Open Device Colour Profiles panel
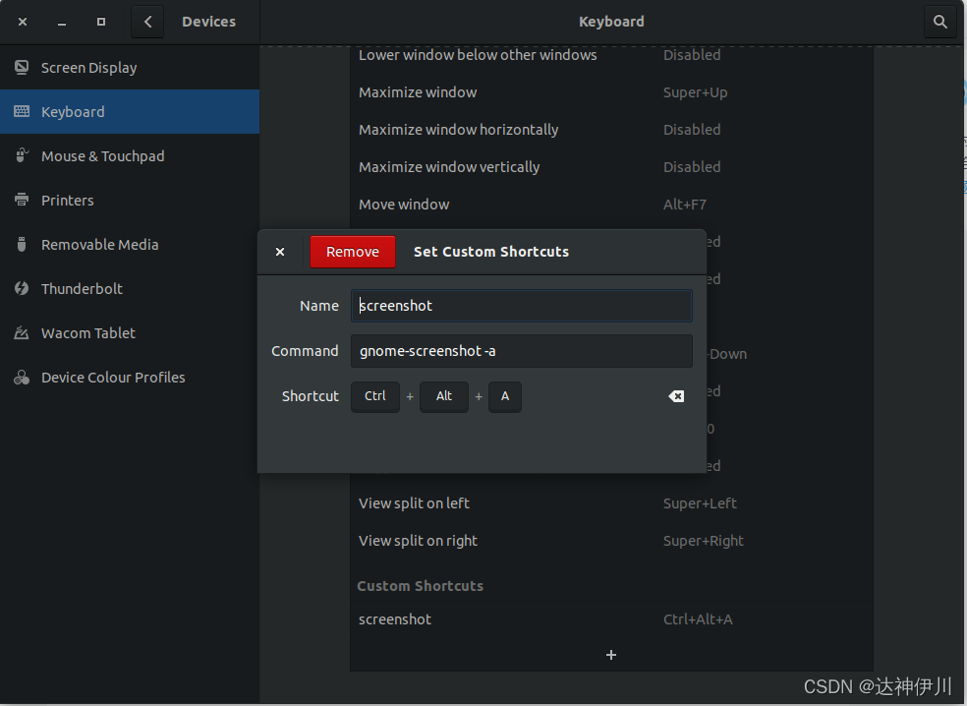Screen dimensions: 967x706 [x=130, y=377]
